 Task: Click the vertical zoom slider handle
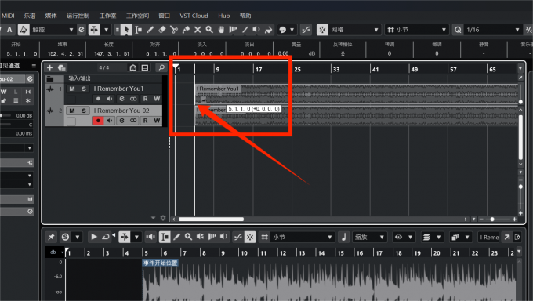[520, 187]
